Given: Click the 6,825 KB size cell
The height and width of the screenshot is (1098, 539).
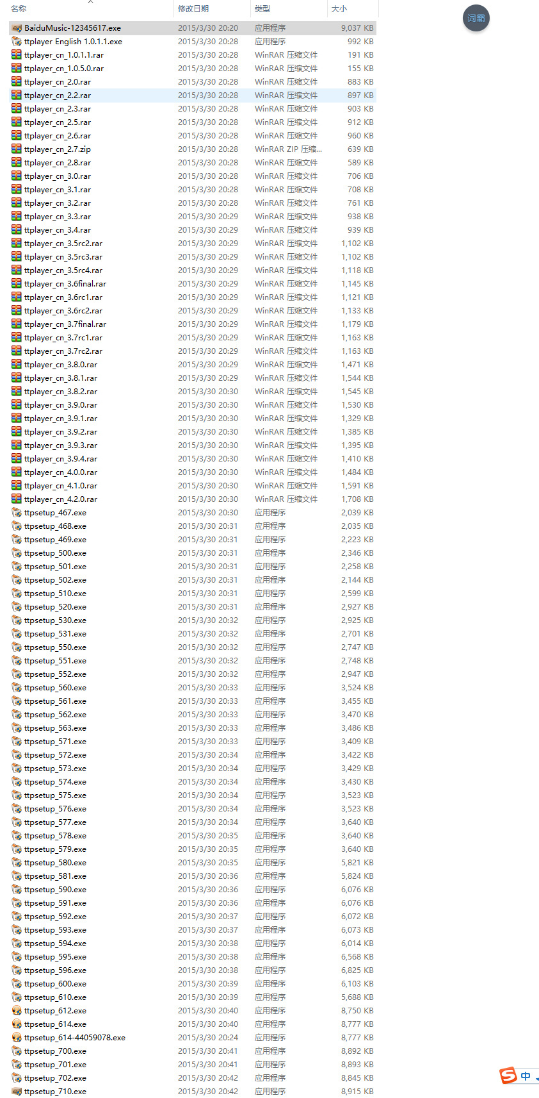Looking at the screenshot, I should coord(357,970).
